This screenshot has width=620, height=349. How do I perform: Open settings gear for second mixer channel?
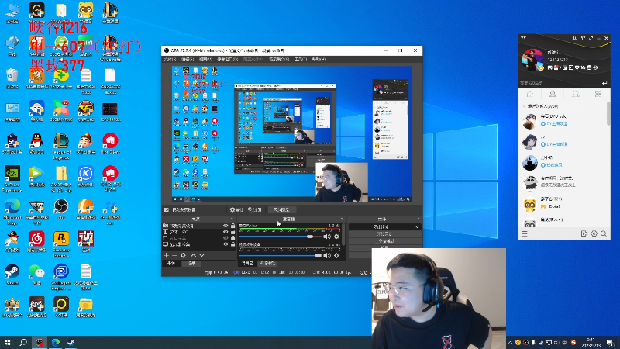pyautogui.click(x=336, y=256)
